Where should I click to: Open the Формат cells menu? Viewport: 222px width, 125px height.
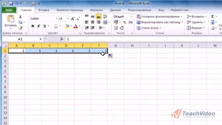(x=196, y=28)
